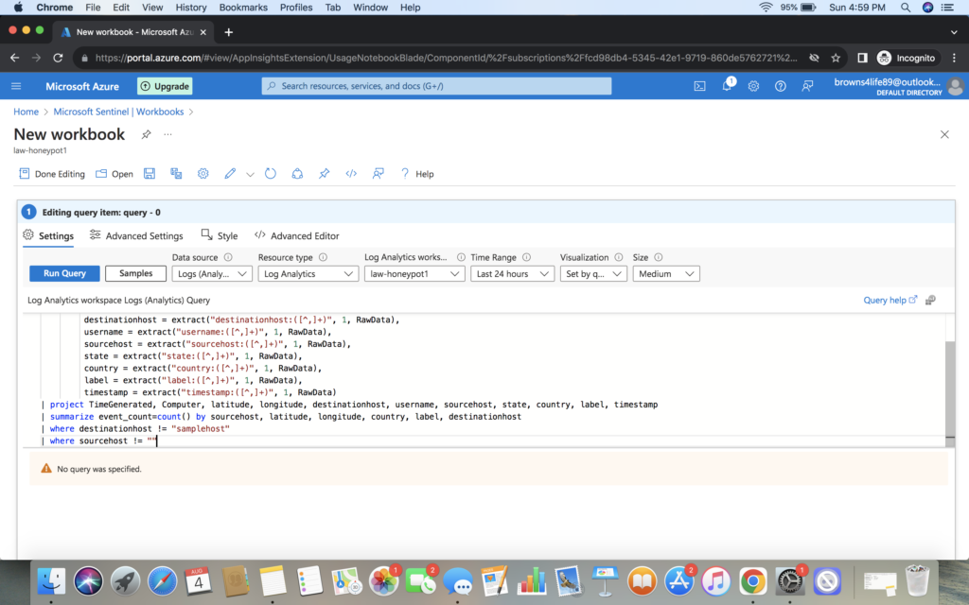The image size is (969, 605).
Task: Open workbook Settings gear in toolbar
Action: click(203, 174)
